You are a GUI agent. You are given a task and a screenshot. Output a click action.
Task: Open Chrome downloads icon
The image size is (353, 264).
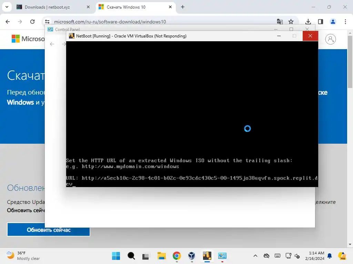(308, 22)
